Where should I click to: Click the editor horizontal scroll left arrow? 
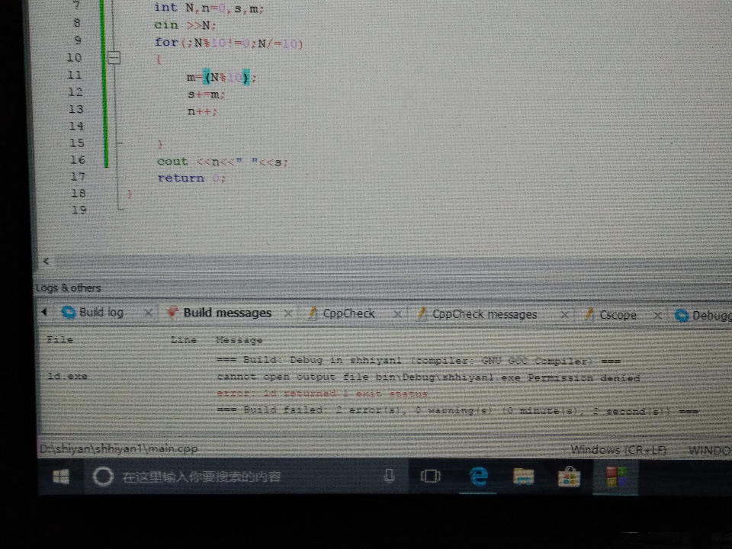tap(47, 262)
